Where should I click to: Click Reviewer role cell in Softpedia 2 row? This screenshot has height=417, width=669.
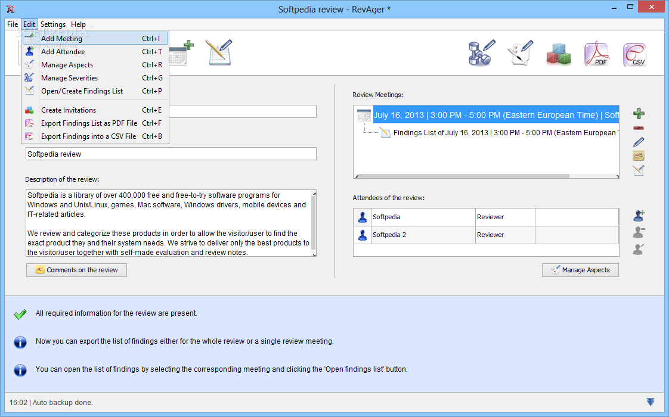tap(505, 235)
